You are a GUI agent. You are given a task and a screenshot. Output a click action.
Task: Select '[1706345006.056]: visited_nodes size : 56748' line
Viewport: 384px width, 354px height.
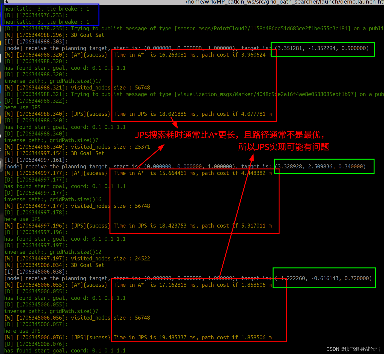click(x=77, y=318)
